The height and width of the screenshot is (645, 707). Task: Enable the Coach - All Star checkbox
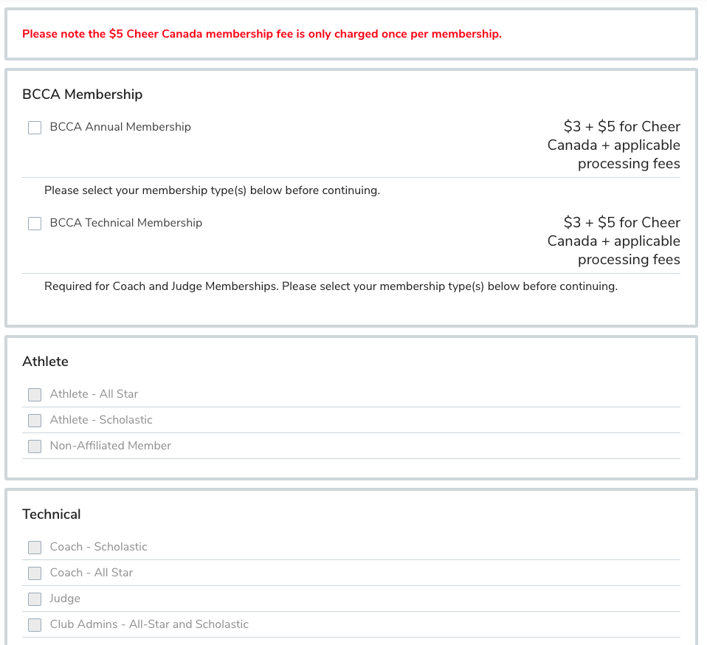(35, 573)
